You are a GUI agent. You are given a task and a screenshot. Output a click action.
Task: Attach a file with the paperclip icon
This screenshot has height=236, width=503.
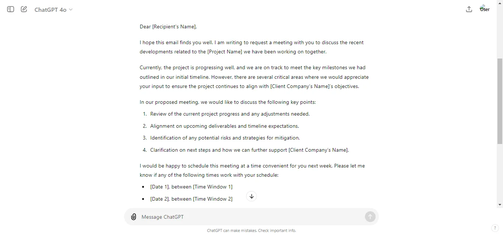(x=133, y=217)
